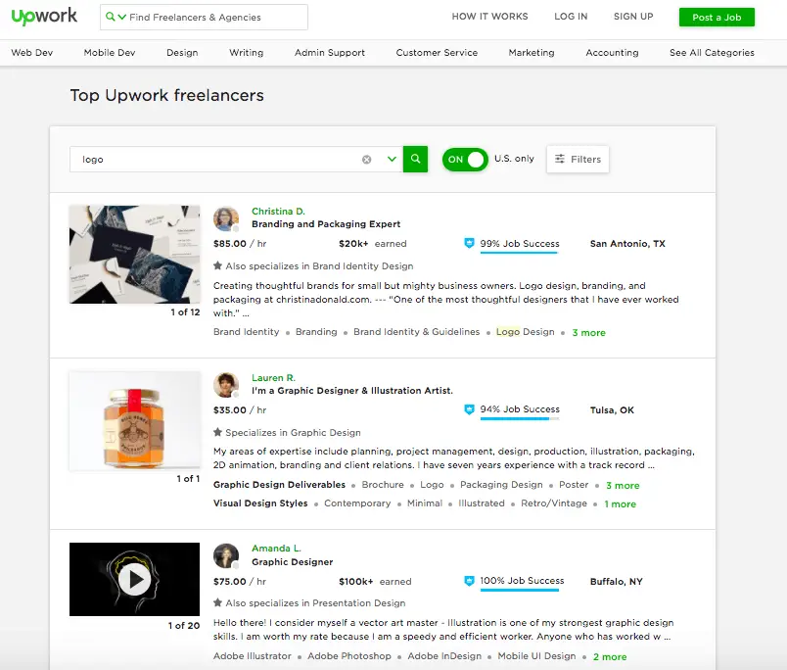Click Amanda L.'s profile photo
Viewport: 787px width, 670px height.
(226, 556)
